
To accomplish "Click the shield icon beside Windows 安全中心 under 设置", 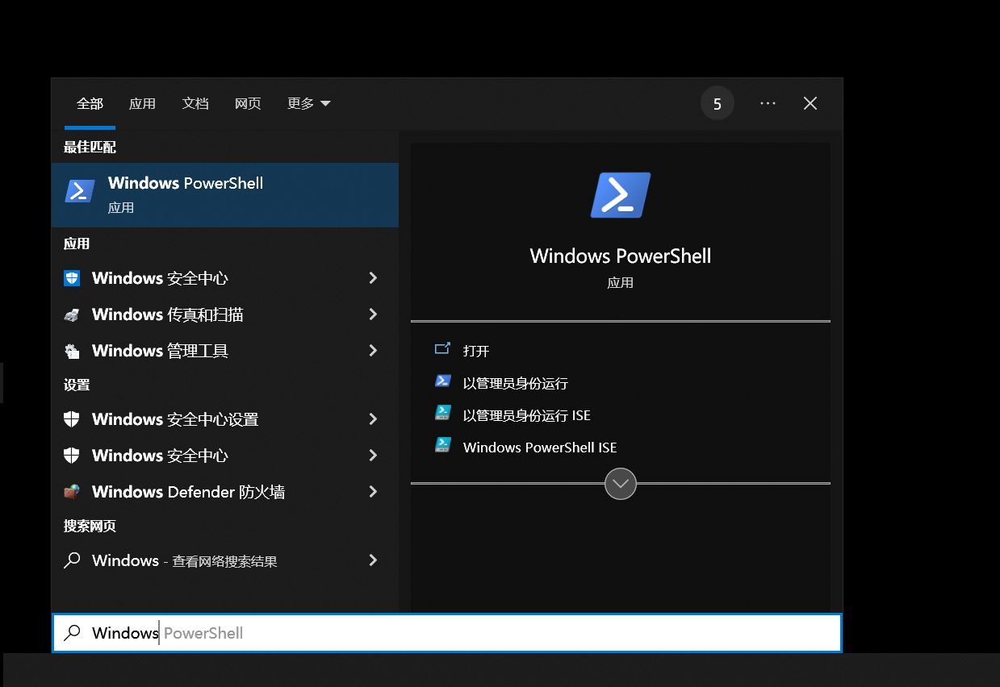I will [x=73, y=456].
